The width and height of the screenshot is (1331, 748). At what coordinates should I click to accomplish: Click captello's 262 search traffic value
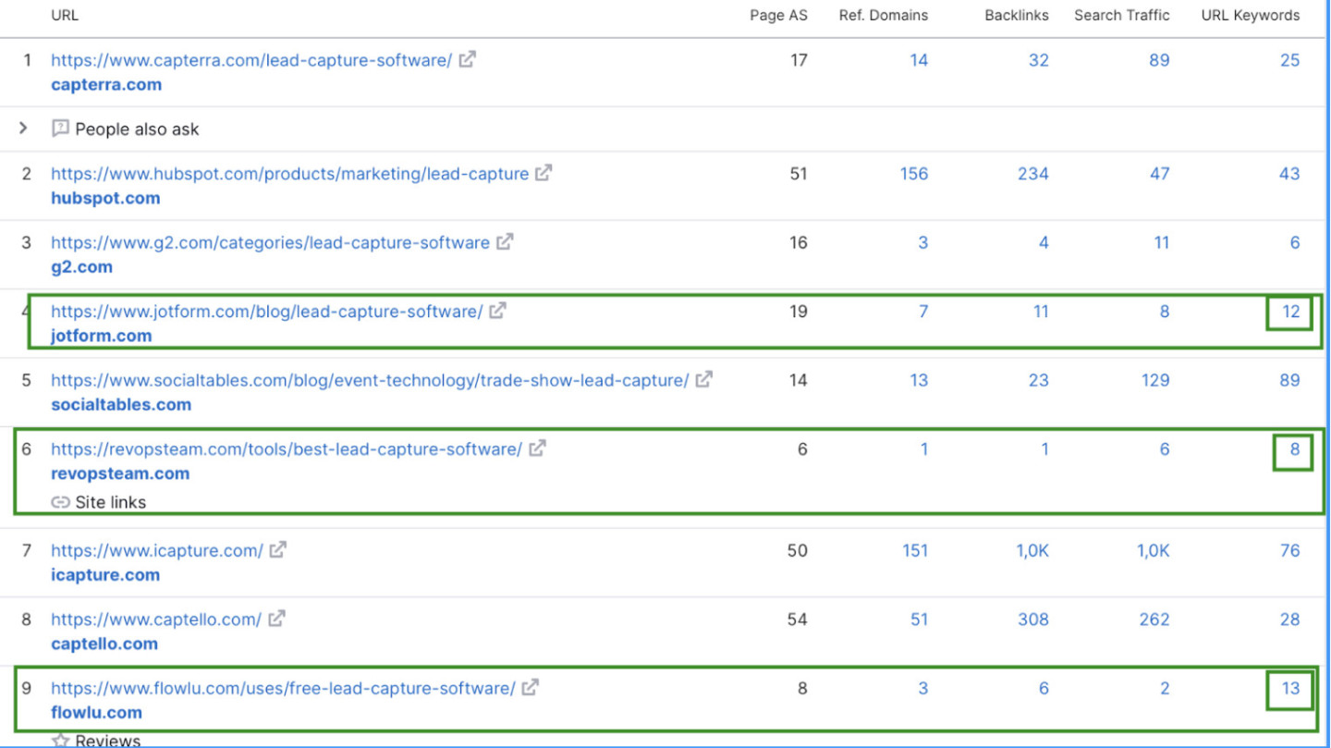pos(1154,619)
